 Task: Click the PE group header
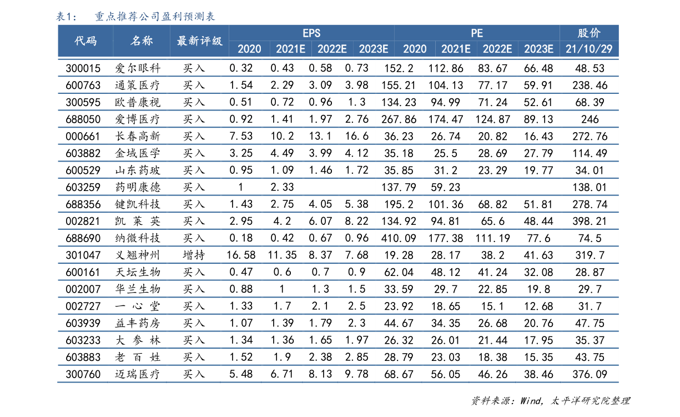click(x=477, y=33)
